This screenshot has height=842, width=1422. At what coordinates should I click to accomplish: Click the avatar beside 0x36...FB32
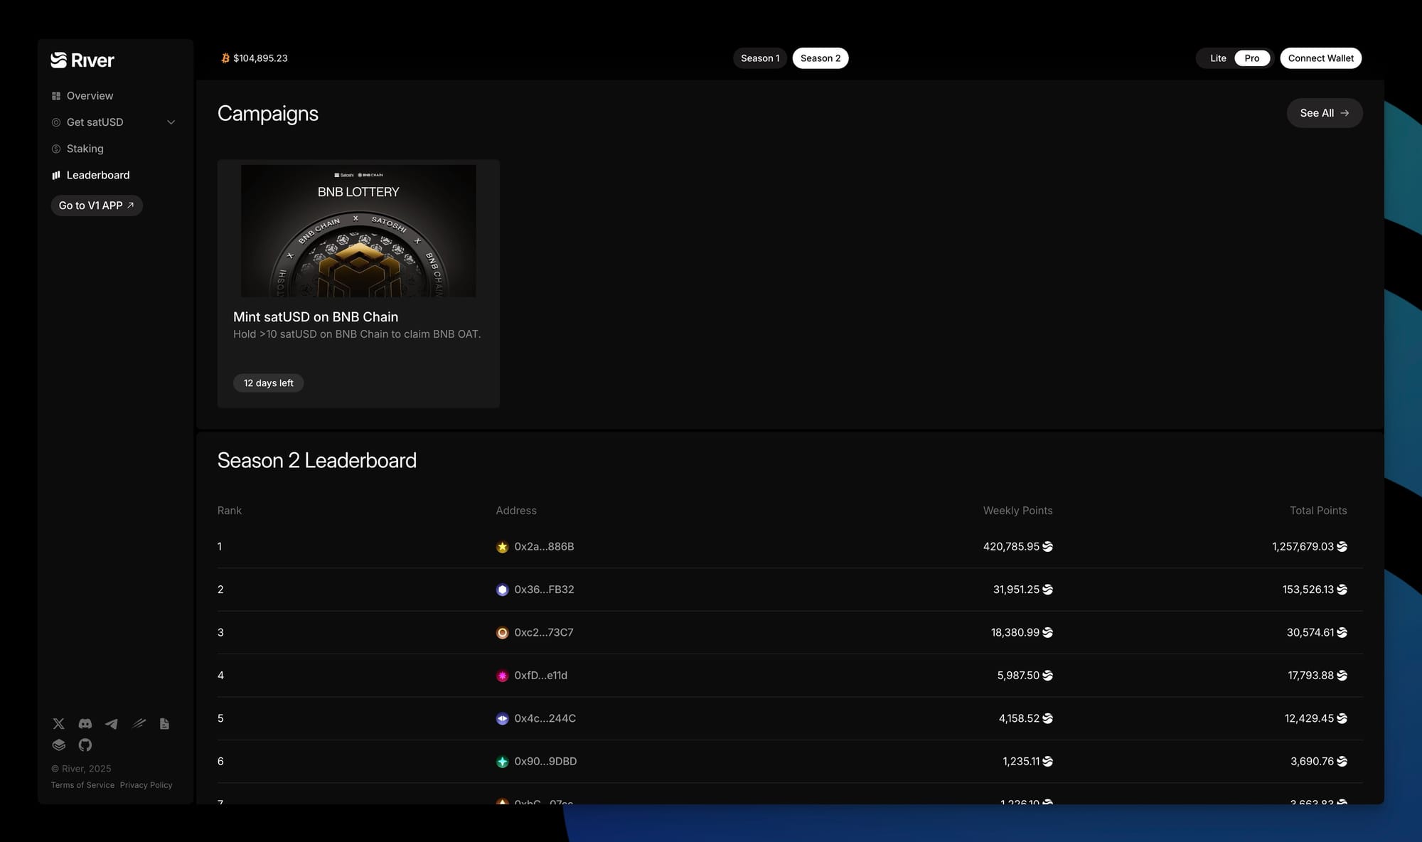pos(502,590)
